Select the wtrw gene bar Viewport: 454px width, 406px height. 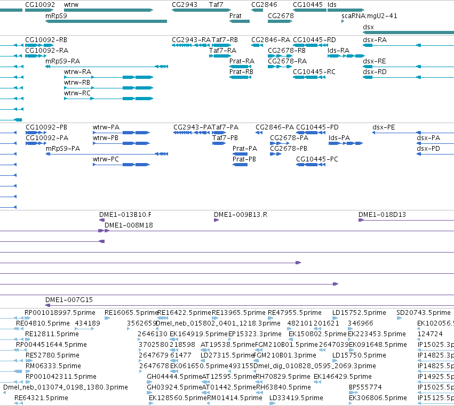click(x=109, y=10)
